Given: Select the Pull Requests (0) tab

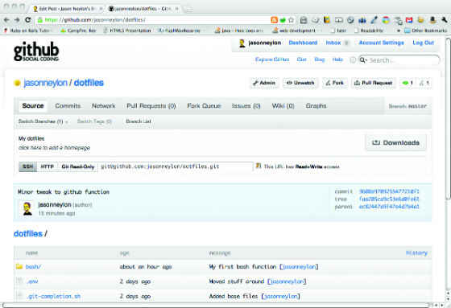Looking at the screenshot, I should pos(151,106).
